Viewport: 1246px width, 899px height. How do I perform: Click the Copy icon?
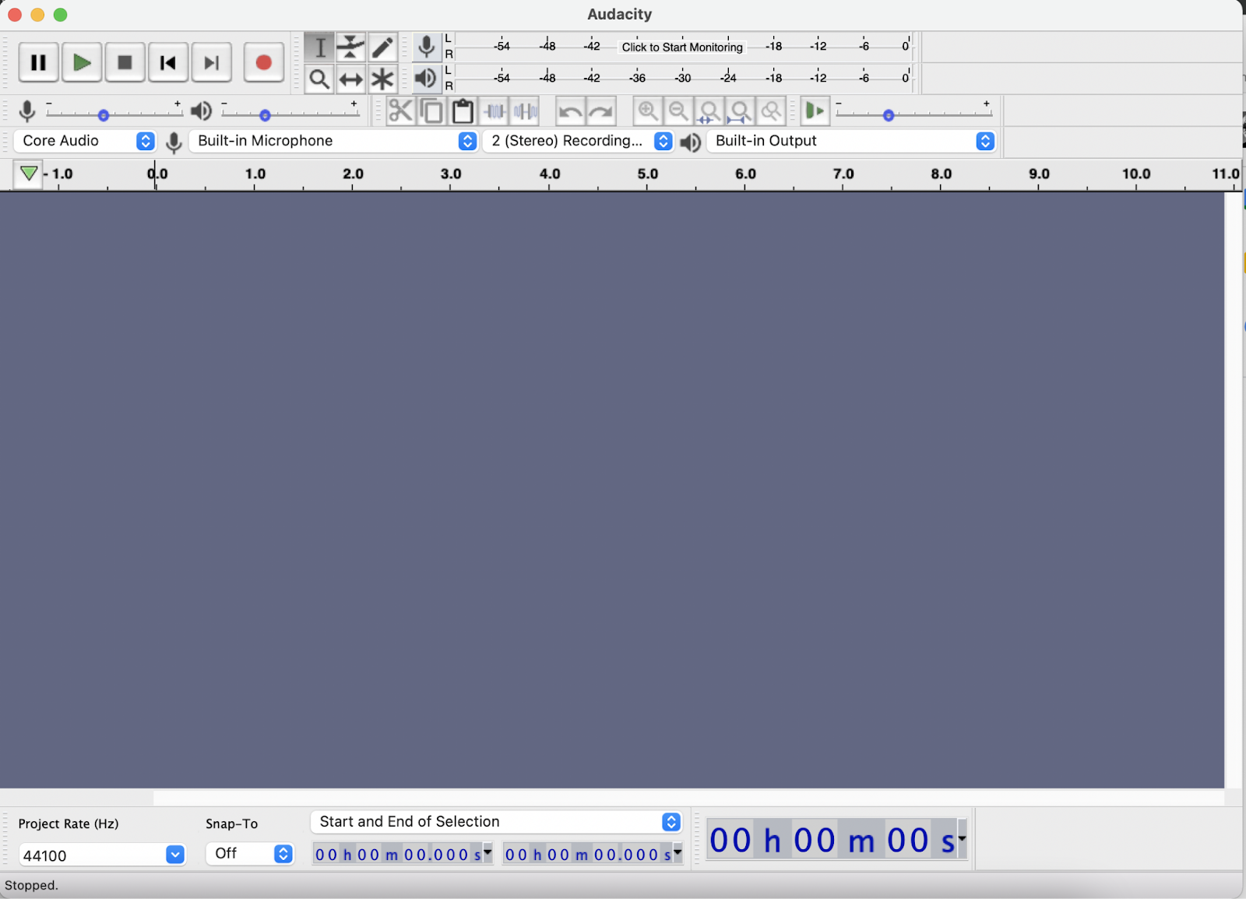pyautogui.click(x=431, y=111)
